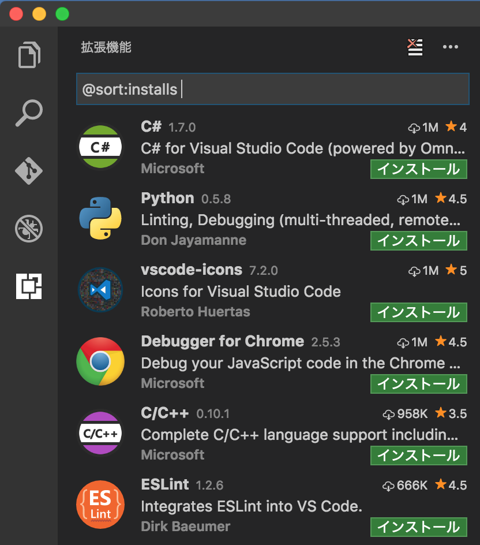This screenshot has width=480, height=545.
Task: Open the Debug view icon
Action: [x=29, y=229]
